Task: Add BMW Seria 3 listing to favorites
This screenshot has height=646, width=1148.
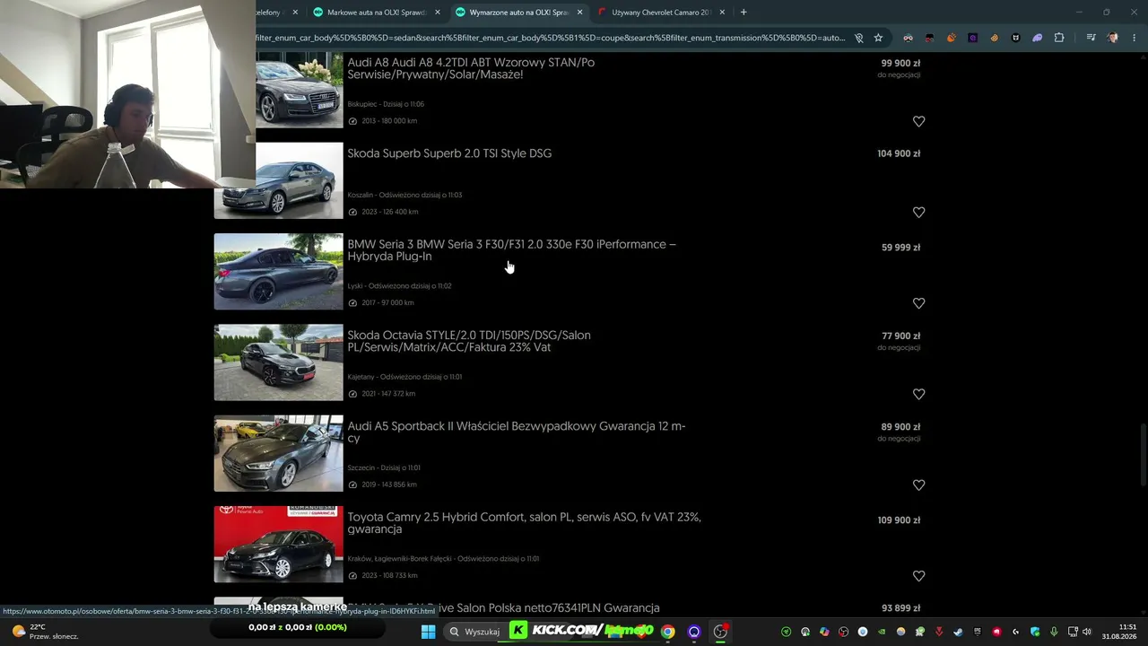Action: click(918, 303)
